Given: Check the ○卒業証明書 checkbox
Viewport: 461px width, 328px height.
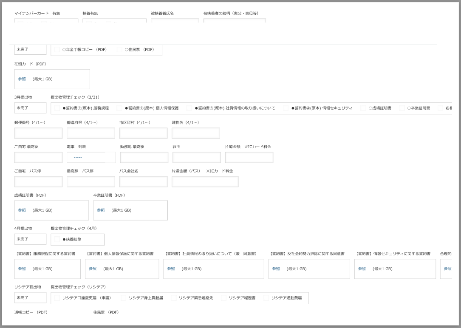Looking at the screenshot, I should click(x=402, y=108).
